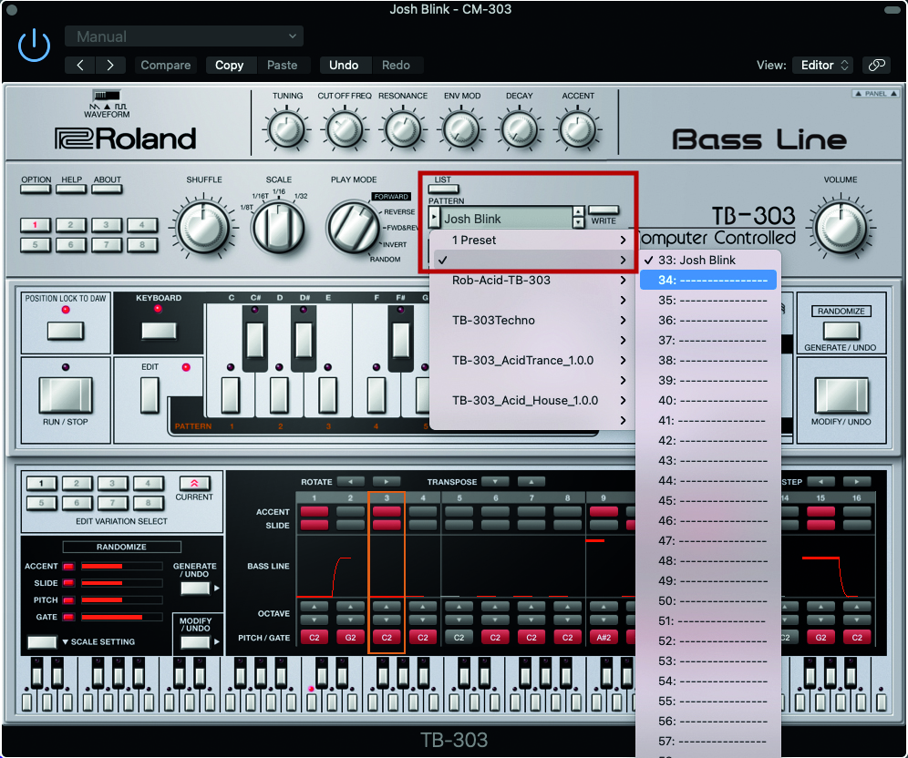Select empty pattern slot 34
Image resolution: width=908 pixels, height=758 pixels.
coord(708,280)
